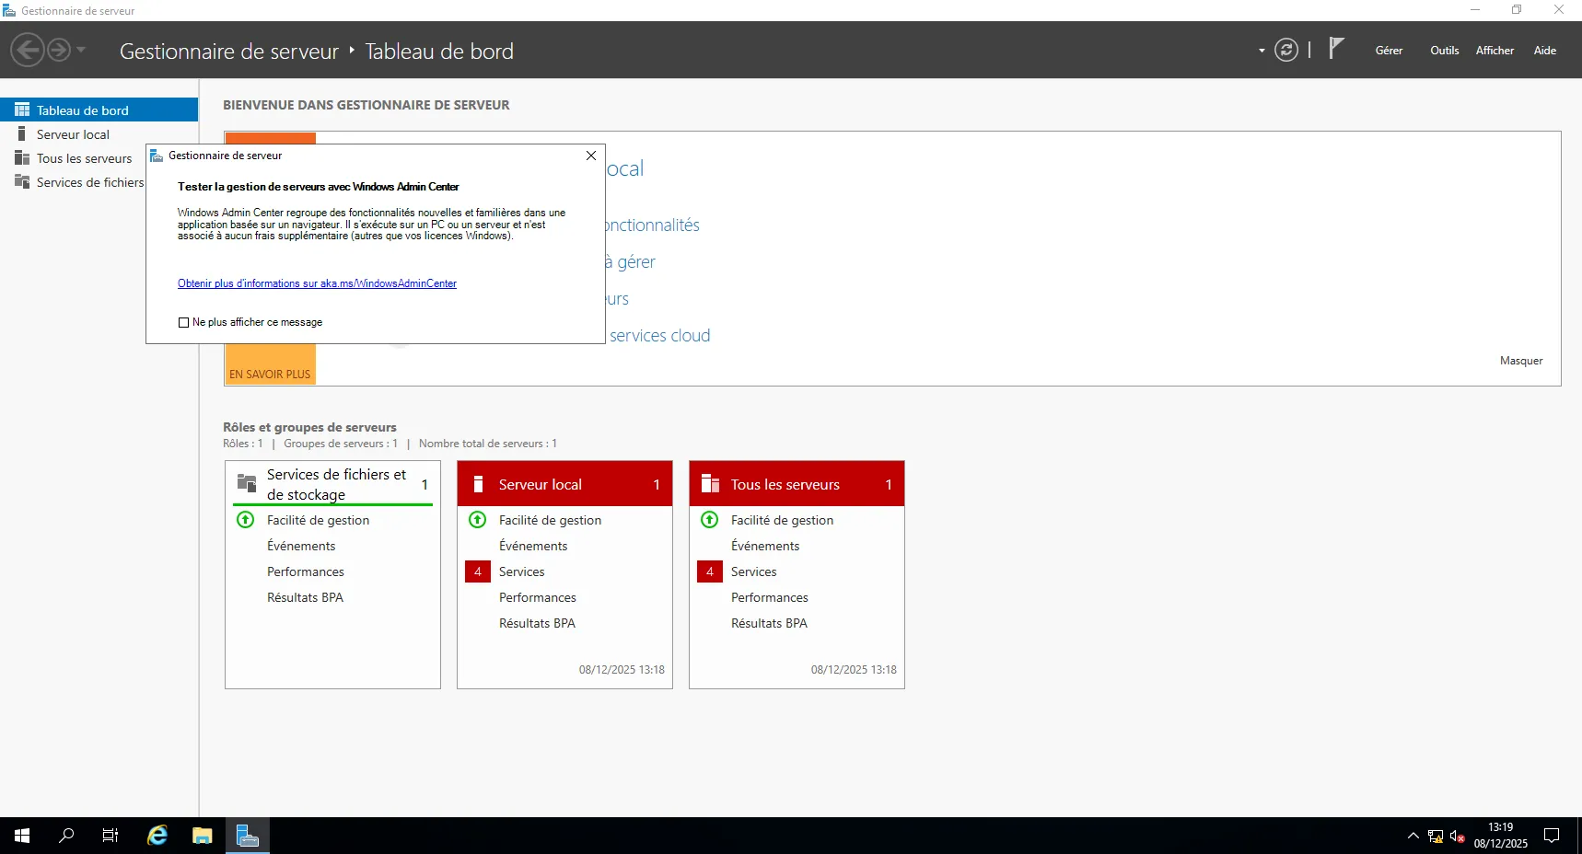Open the Aide menu

click(x=1545, y=51)
